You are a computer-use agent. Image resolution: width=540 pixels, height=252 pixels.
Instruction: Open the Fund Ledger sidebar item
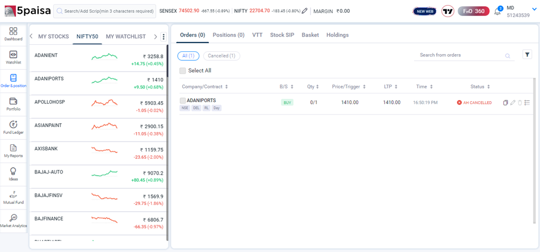click(13, 128)
